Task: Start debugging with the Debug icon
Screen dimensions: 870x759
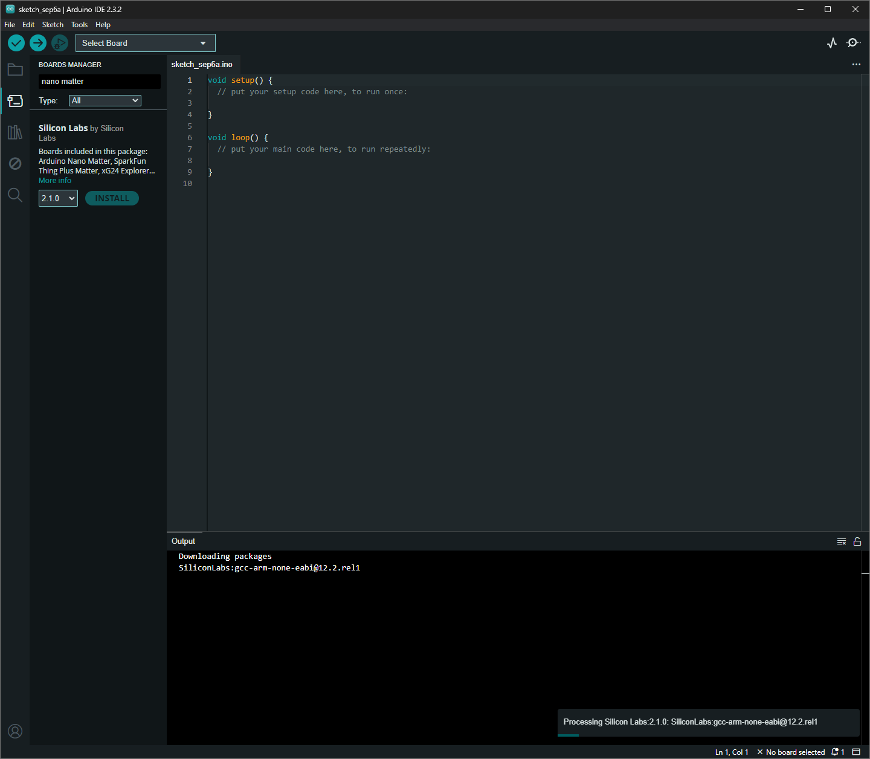Action: (x=60, y=43)
